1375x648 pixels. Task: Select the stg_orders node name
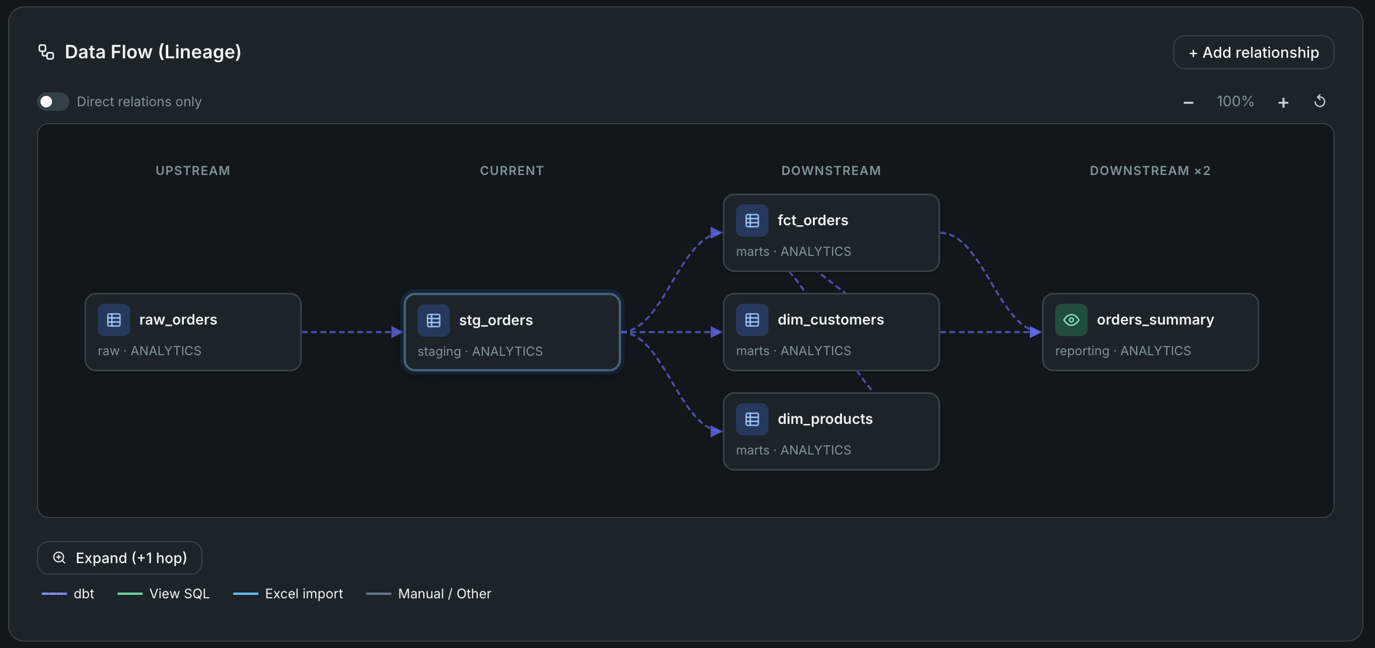tap(496, 320)
